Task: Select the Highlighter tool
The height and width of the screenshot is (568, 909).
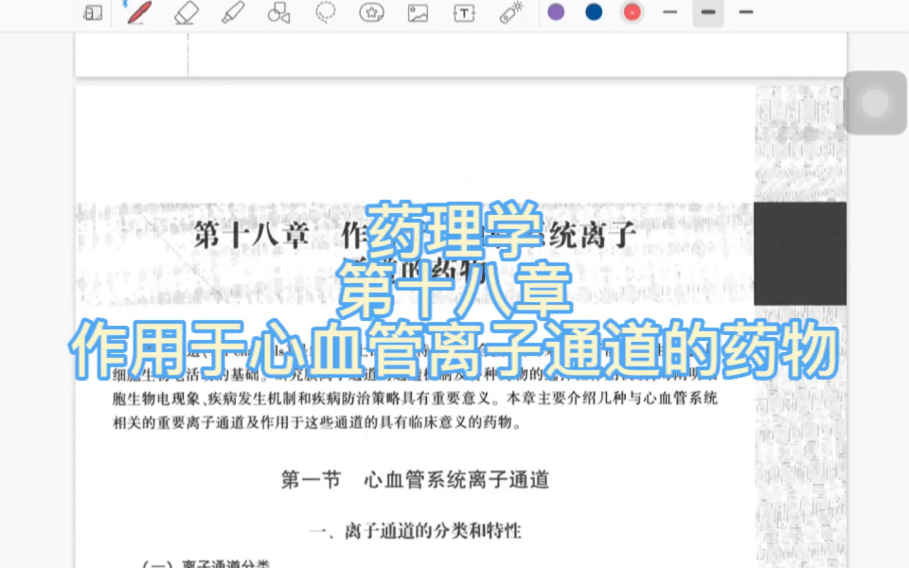Action: 233,13
